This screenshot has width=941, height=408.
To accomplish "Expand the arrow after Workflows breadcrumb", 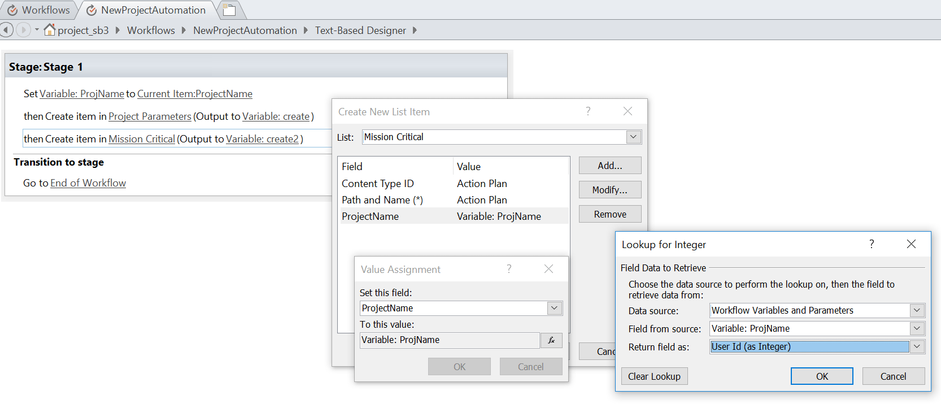I will (184, 31).
